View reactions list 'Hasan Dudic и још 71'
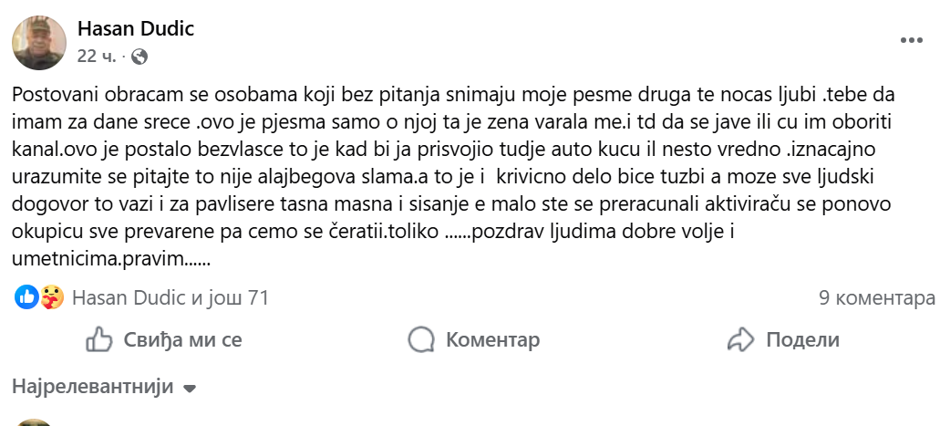The image size is (940, 426). pos(170,297)
